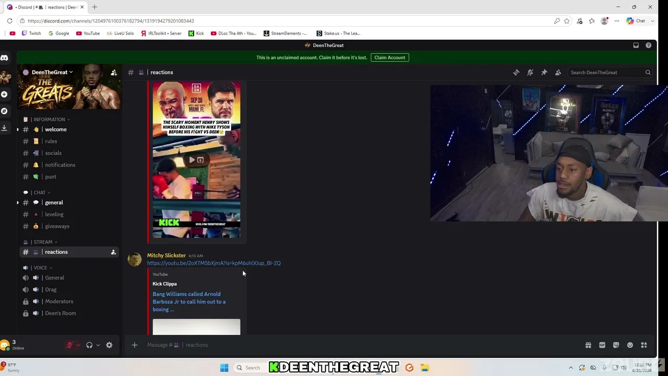Image resolution: width=668 pixels, height=376 pixels.
Task: Open the Kick bookmark
Action: pyautogui.click(x=196, y=33)
